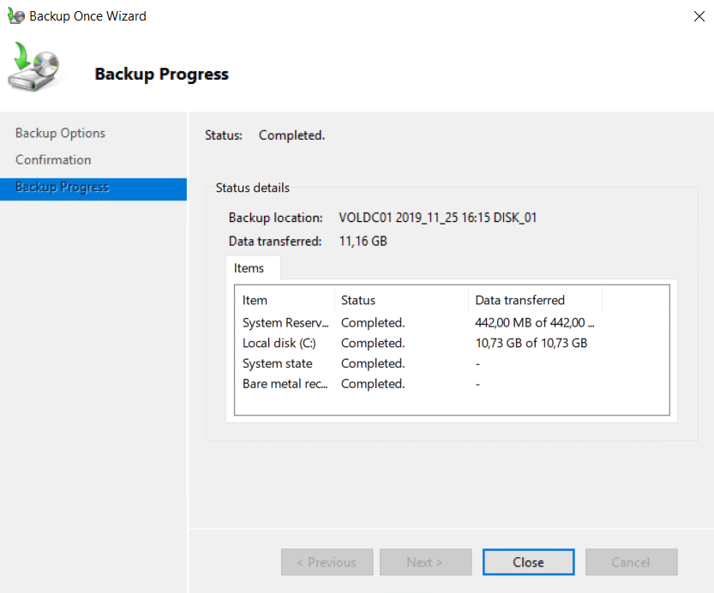Image resolution: width=714 pixels, height=593 pixels.
Task: Close the Backup Once Wizard window
Action: click(699, 16)
